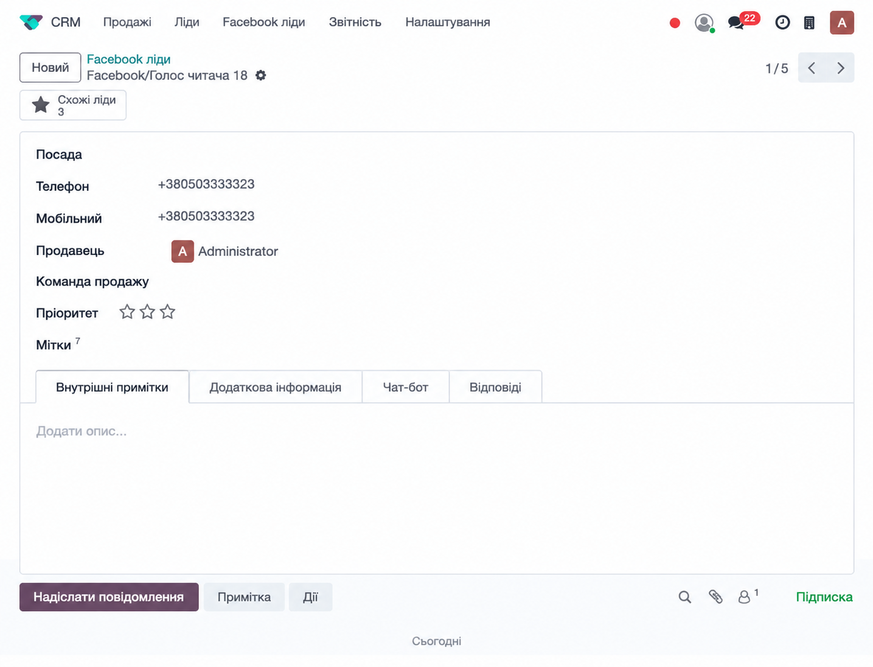Set priority to first star
The width and height of the screenshot is (873, 667).
[x=127, y=312]
